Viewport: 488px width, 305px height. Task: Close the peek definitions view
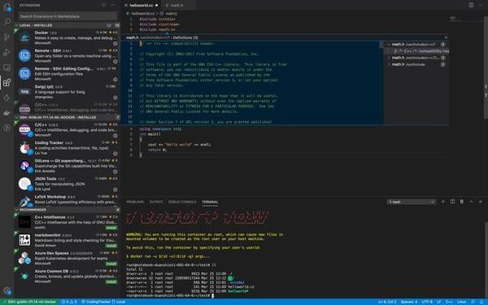[x=446, y=37]
